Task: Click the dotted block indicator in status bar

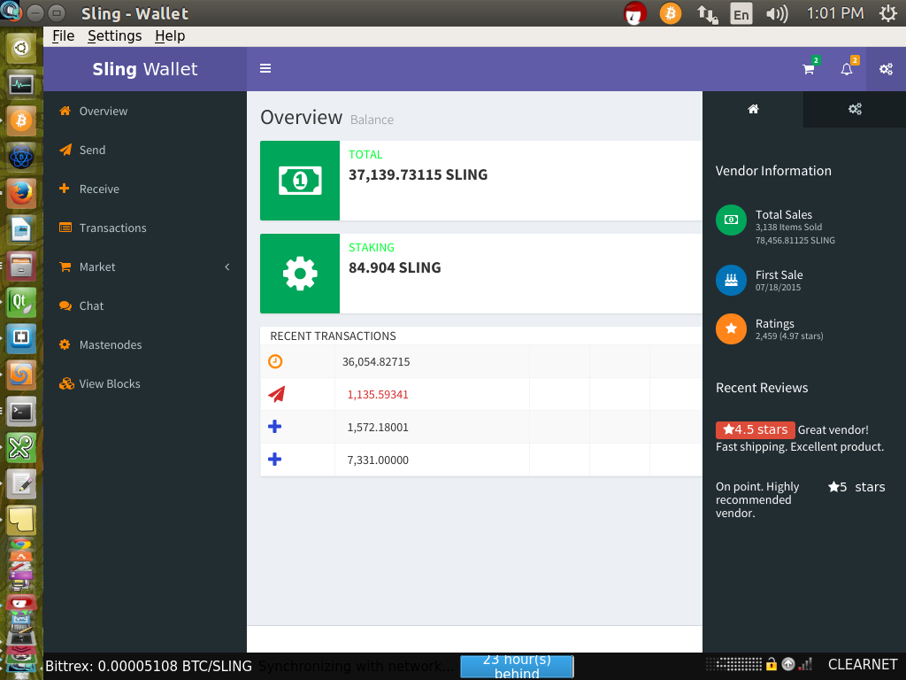Action: (x=733, y=664)
